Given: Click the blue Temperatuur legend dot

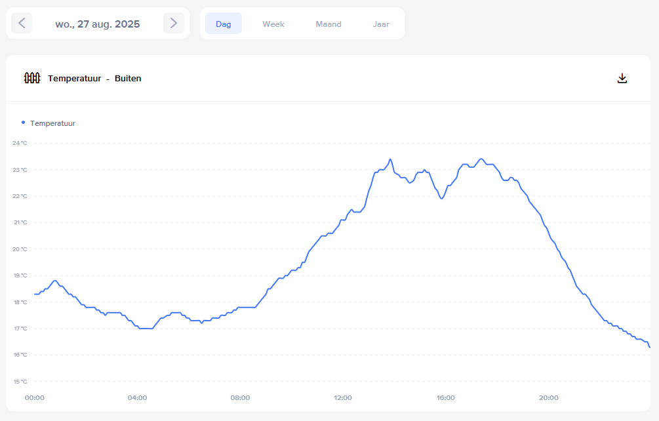Looking at the screenshot, I should (x=24, y=123).
